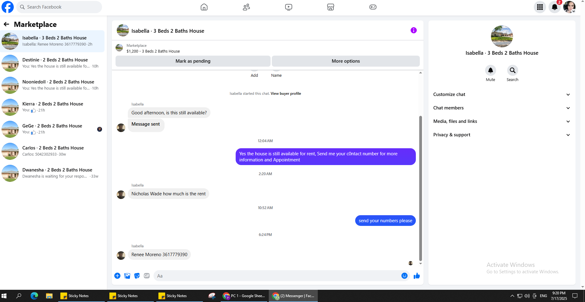Click the ENG language indicator
The height and width of the screenshot is (302, 585).
[x=543, y=296]
